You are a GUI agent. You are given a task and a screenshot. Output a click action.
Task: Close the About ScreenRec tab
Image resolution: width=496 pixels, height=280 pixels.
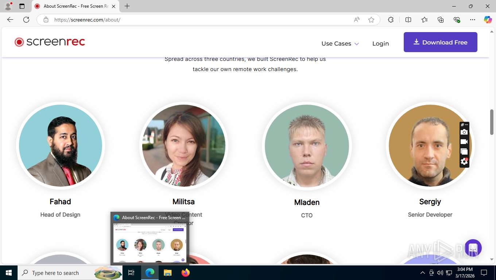(x=114, y=6)
